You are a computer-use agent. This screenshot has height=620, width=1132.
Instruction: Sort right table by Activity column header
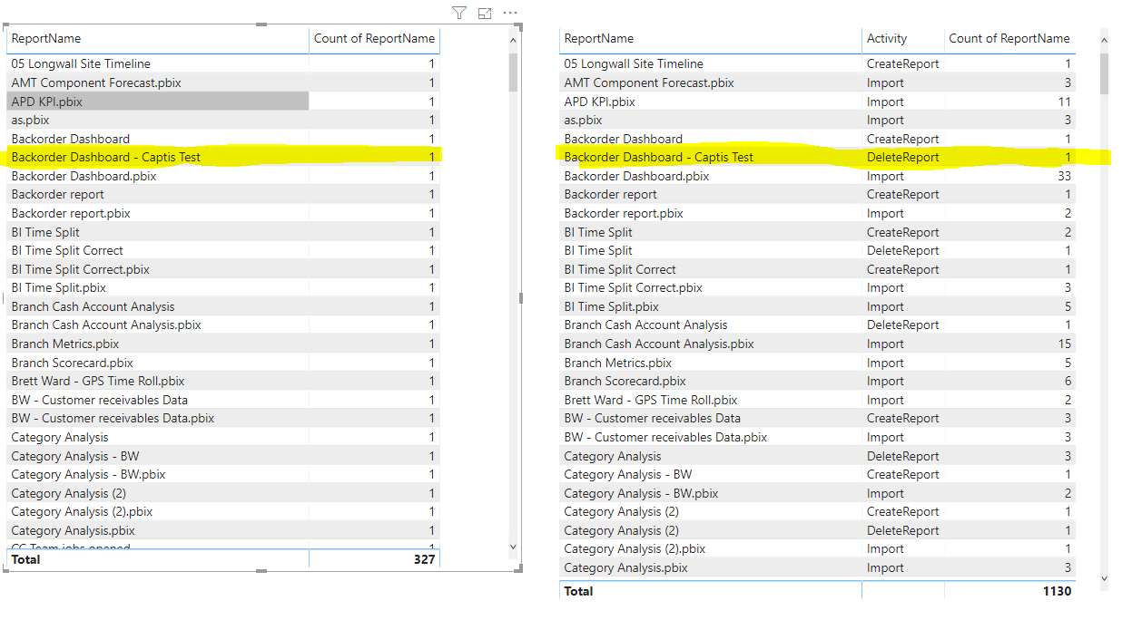pos(887,38)
